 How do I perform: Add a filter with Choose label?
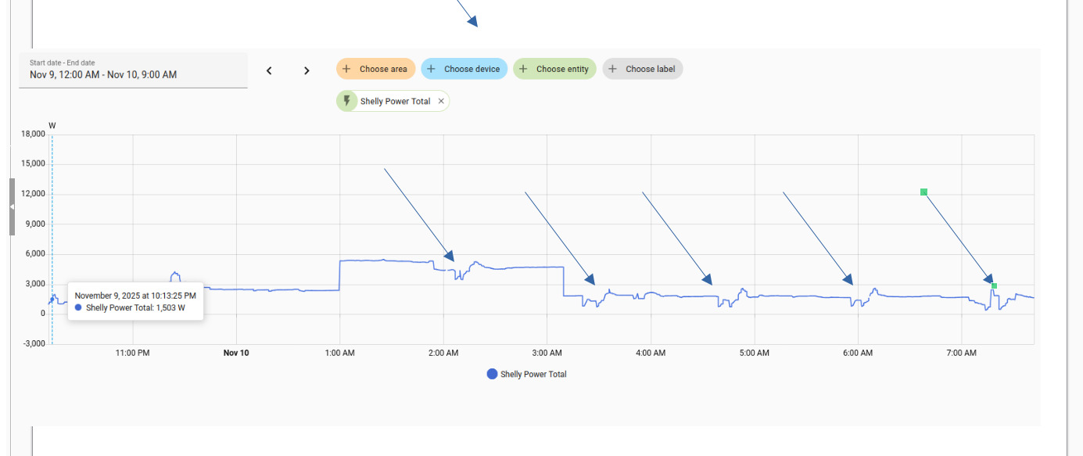(642, 69)
